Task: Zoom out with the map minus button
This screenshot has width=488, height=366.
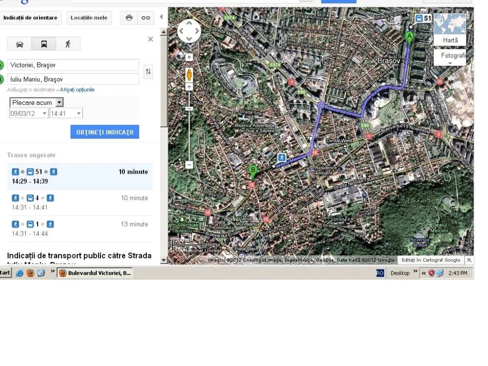Action: pos(189,164)
